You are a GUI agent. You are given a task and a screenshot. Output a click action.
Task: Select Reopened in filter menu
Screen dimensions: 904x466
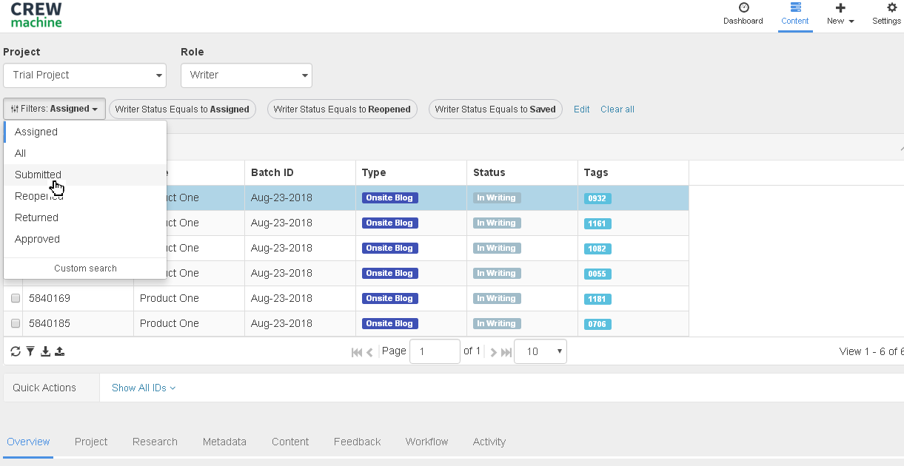pos(85,196)
